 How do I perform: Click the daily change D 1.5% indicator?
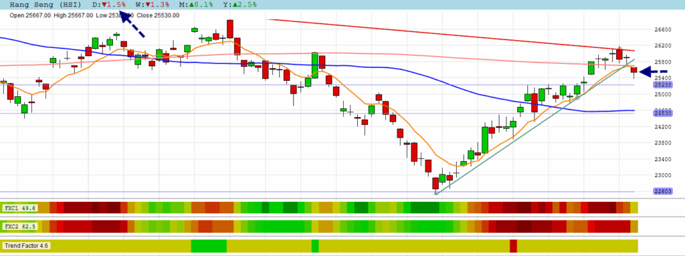[109, 5]
